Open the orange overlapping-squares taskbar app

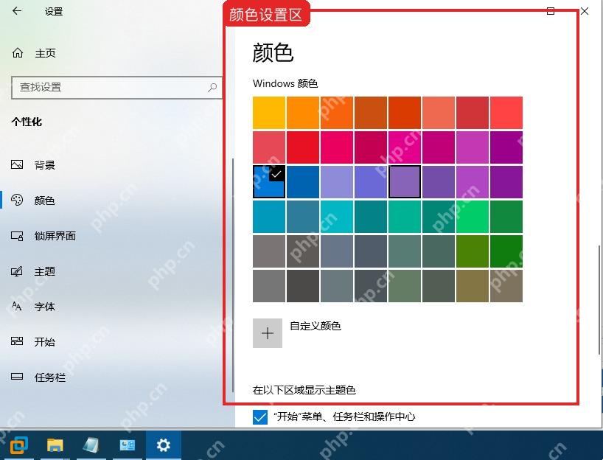[19, 446]
